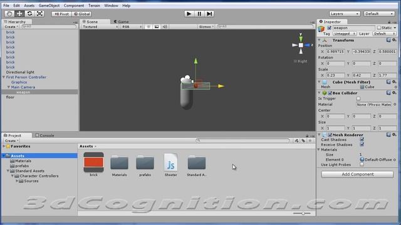Open the Textured draw mode dropdown
Screen dimensions: 401x225
click(x=100, y=27)
